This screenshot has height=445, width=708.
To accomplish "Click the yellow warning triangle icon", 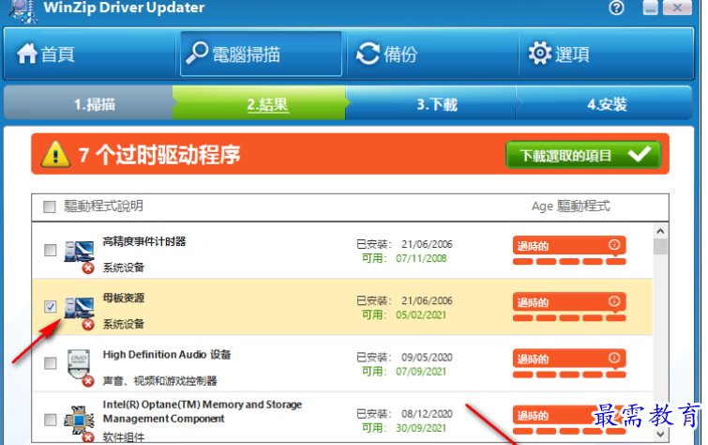I will pos(55,155).
